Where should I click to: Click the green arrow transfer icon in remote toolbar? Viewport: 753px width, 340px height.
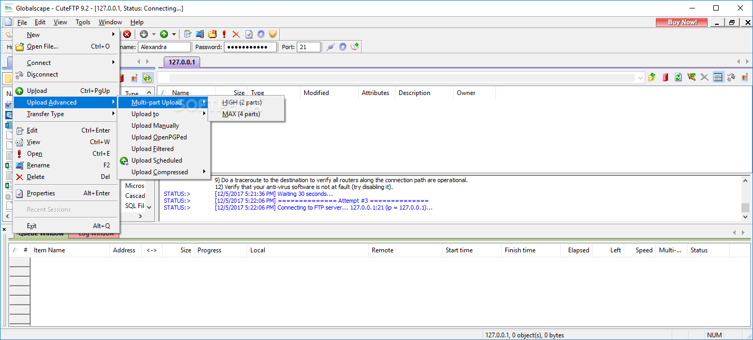pos(691,78)
